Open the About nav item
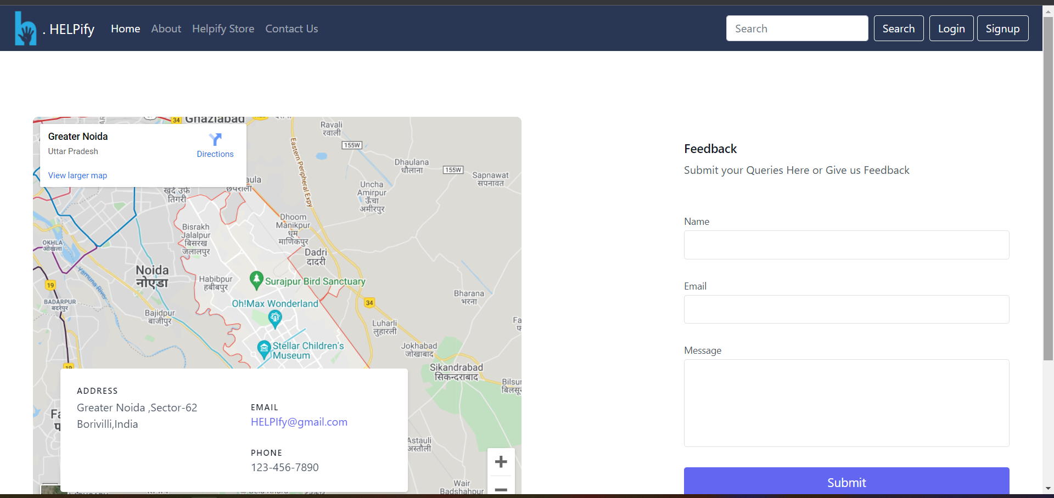This screenshot has width=1054, height=498. coord(166,29)
